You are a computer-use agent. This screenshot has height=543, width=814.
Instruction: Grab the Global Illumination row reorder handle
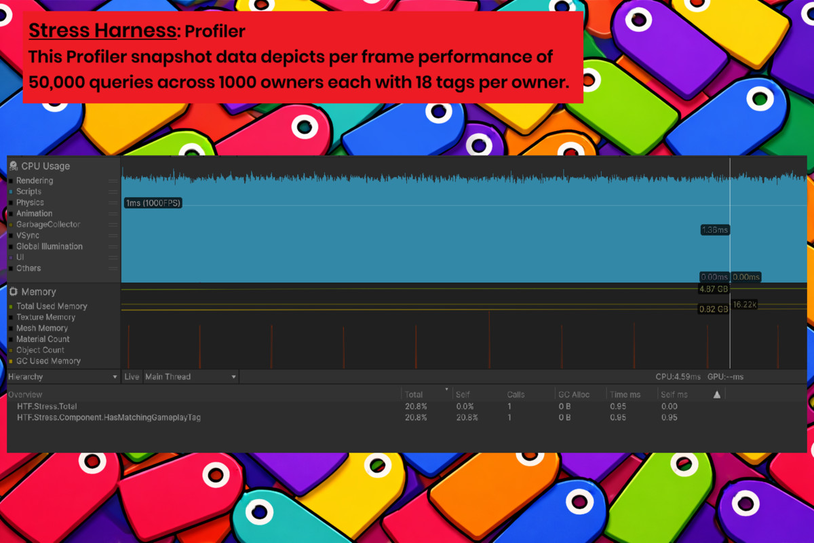[113, 247]
